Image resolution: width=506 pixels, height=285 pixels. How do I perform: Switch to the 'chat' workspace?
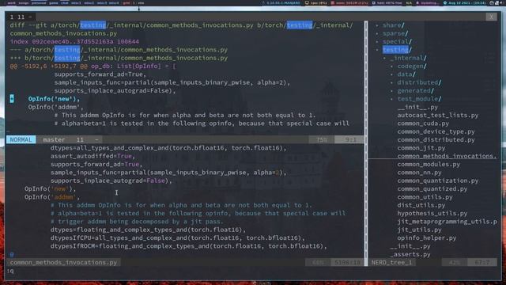(x=65, y=3)
